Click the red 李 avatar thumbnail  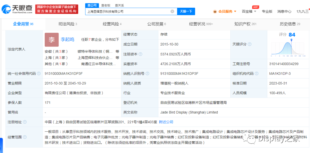pos(52,40)
